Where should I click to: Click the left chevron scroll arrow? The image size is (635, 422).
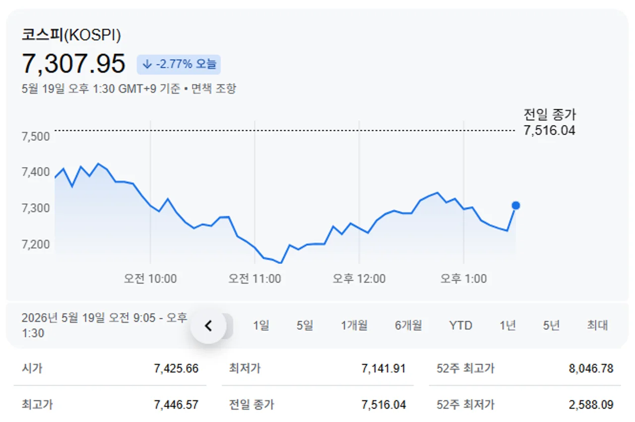click(x=208, y=326)
